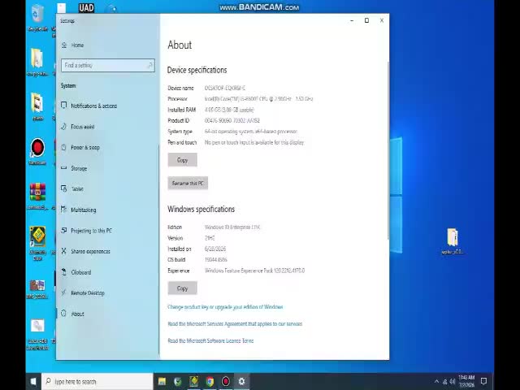Image resolution: width=520 pixels, height=390 pixels.
Task: Focus the Find a setting search box
Action: pyautogui.click(x=108, y=65)
